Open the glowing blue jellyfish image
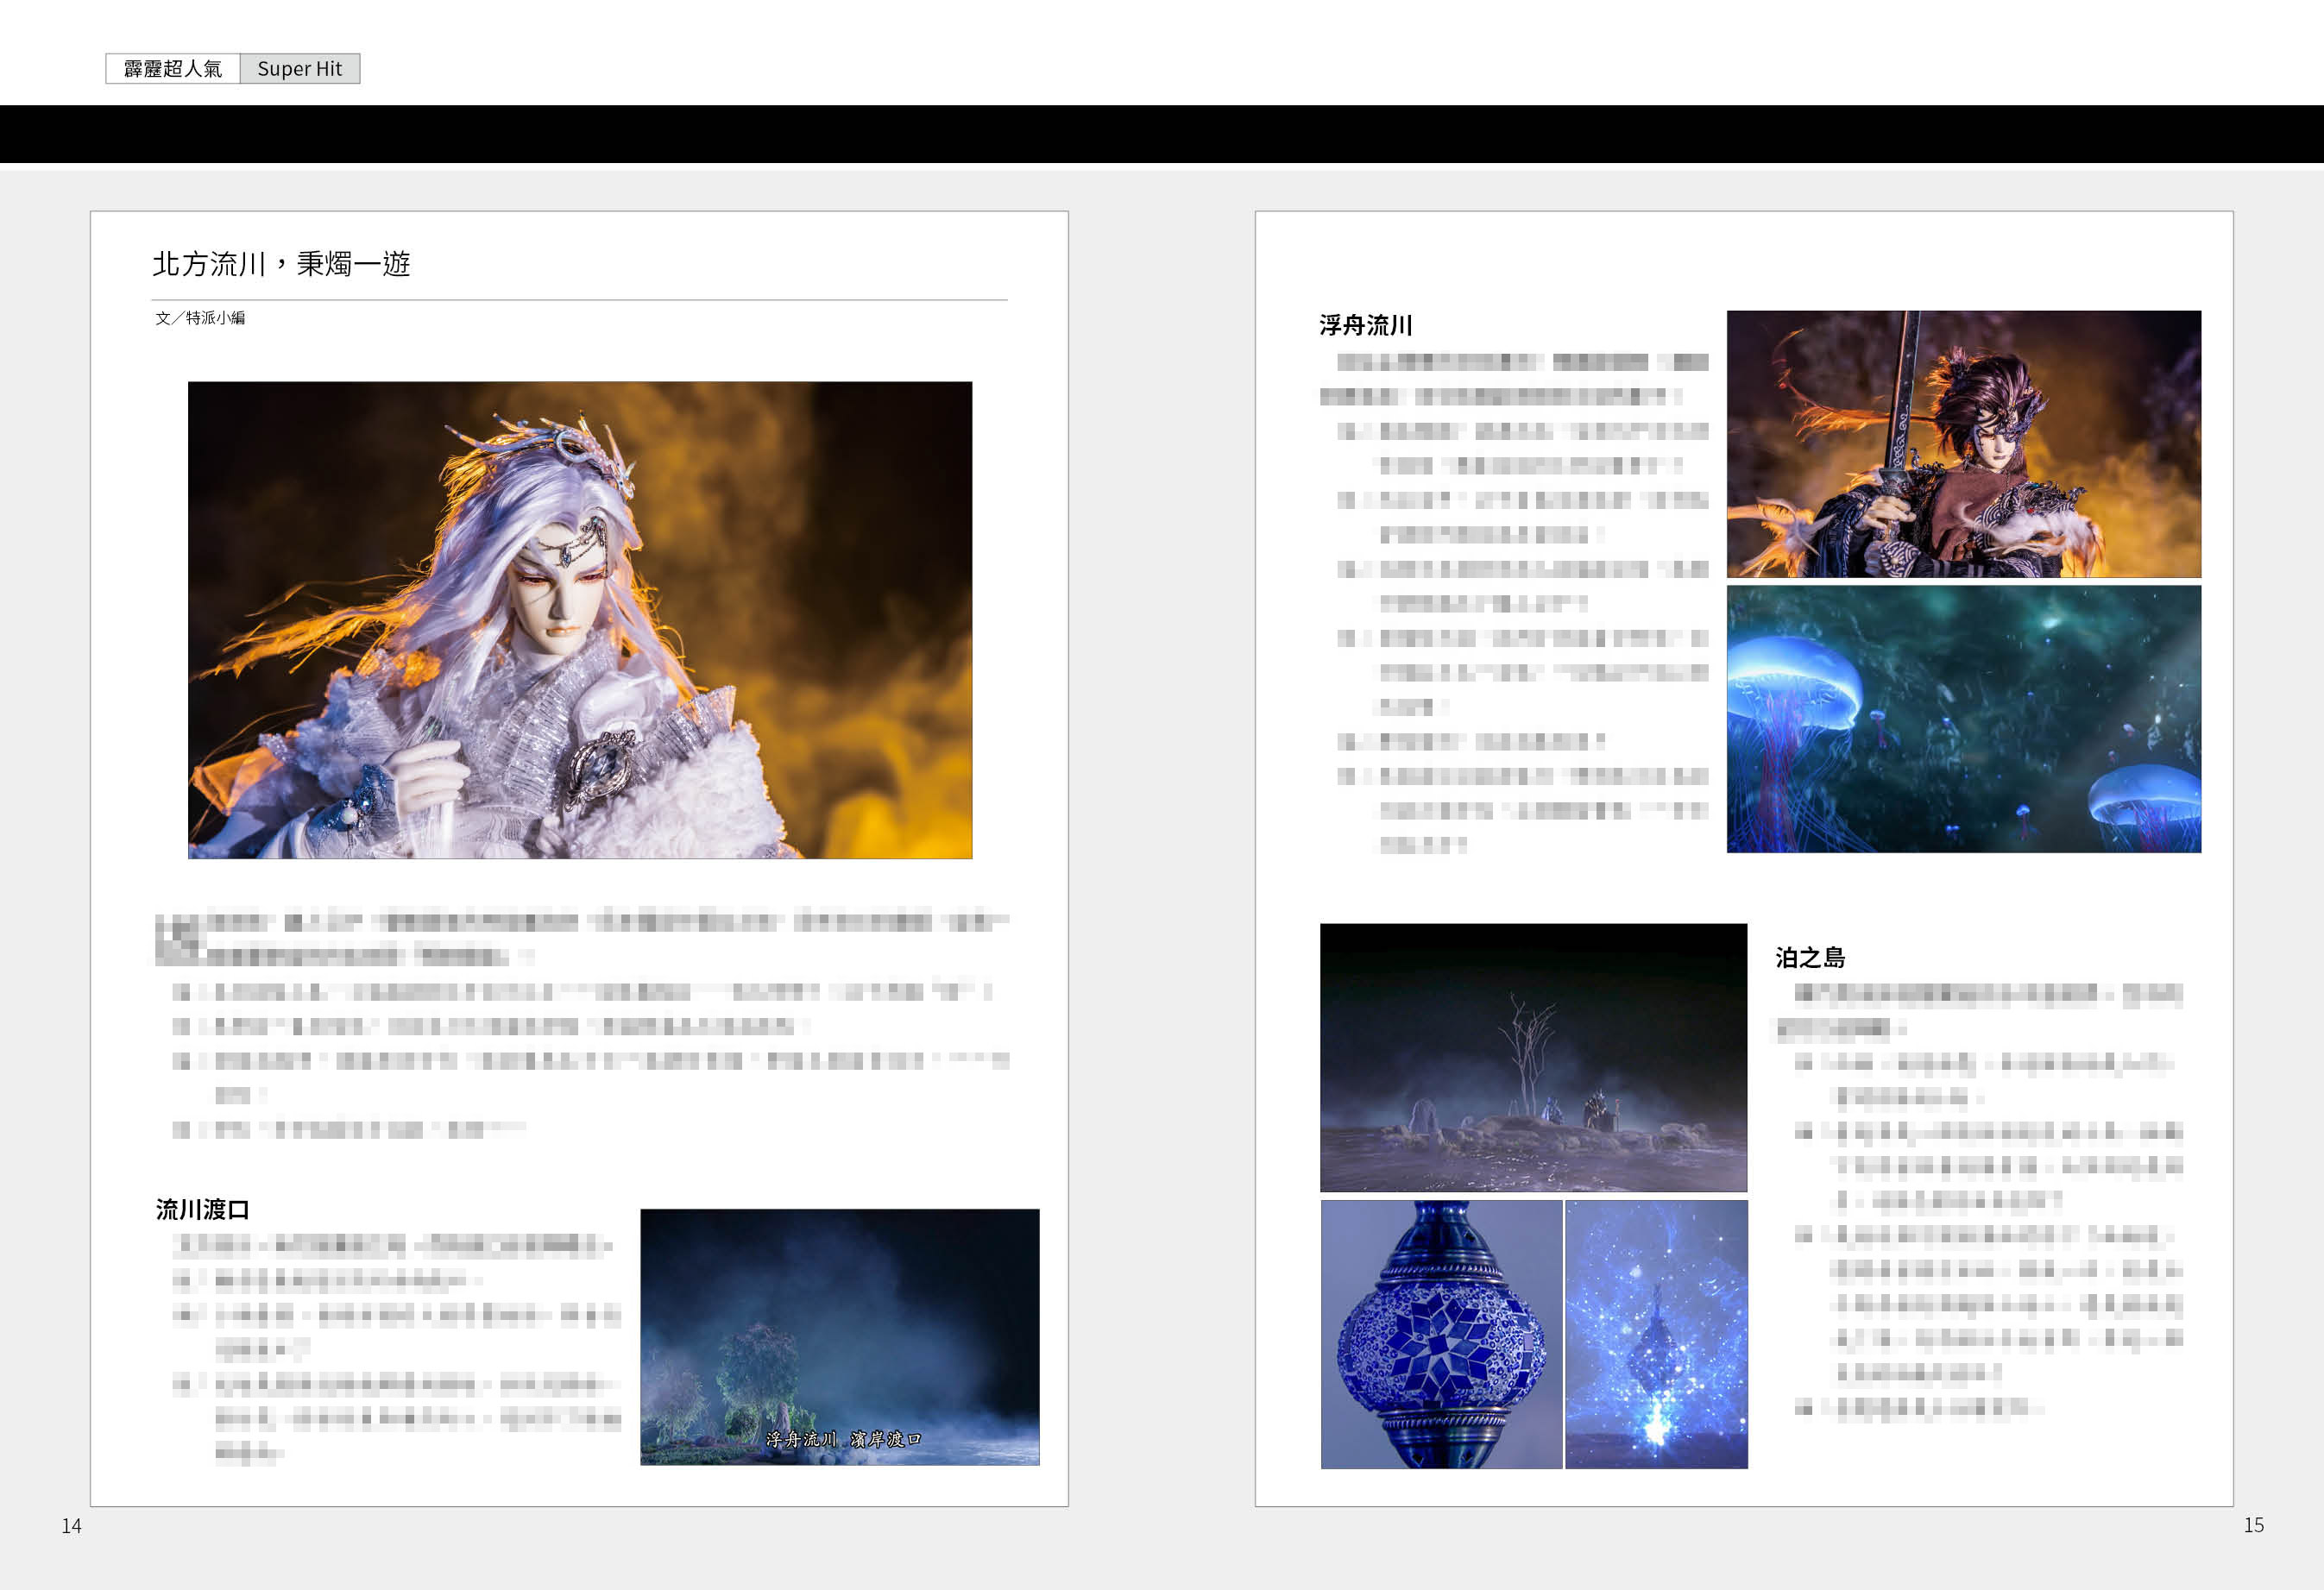The width and height of the screenshot is (2324, 1590). [1963, 719]
